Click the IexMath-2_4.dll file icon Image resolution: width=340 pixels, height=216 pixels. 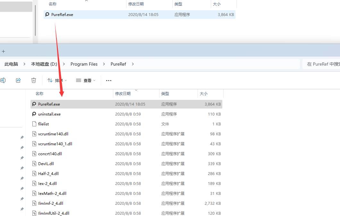(x=34, y=194)
